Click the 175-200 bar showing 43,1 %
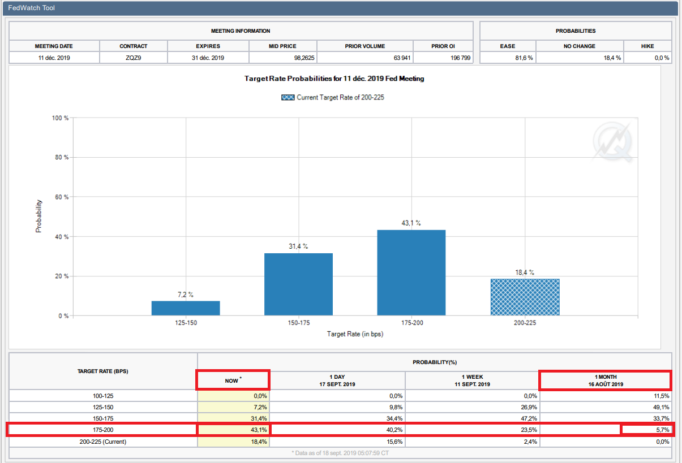Screen dimensions: 682x463 [x=411, y=272]
